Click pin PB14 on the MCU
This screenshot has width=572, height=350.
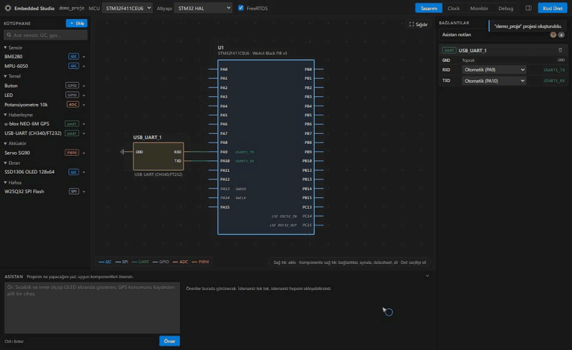307,189
